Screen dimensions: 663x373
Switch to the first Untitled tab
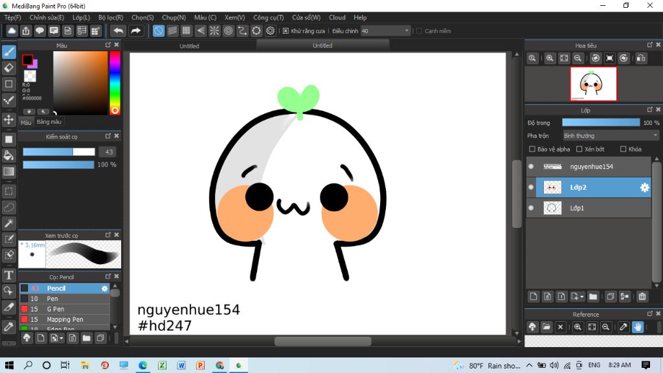click(189, 46)
